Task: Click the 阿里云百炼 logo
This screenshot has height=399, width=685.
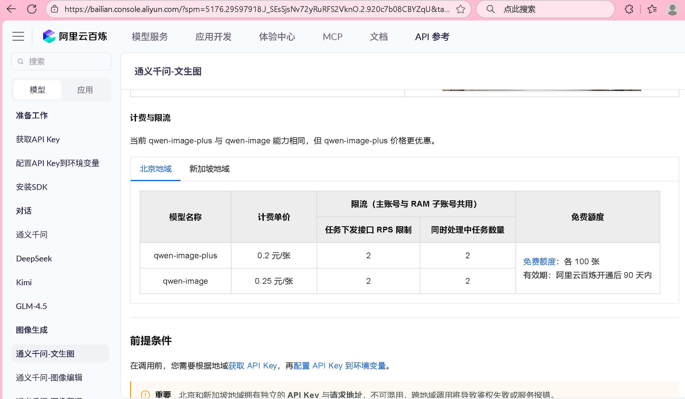Action: 75,36
